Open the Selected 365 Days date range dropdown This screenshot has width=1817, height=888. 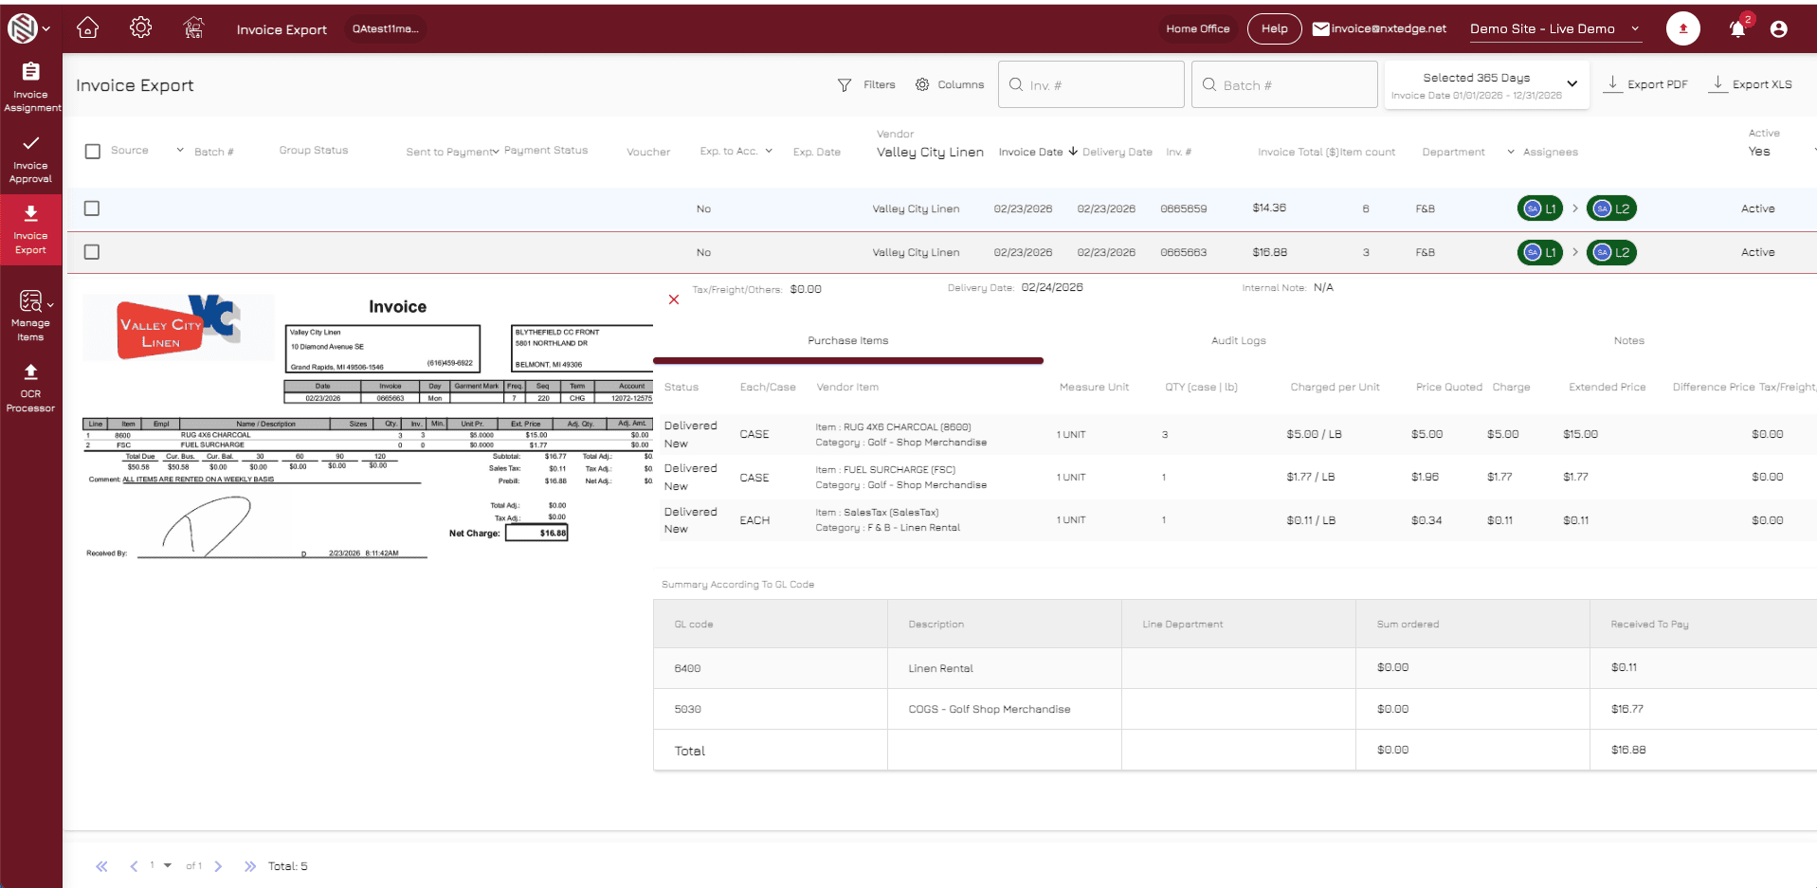point(1486,85)
